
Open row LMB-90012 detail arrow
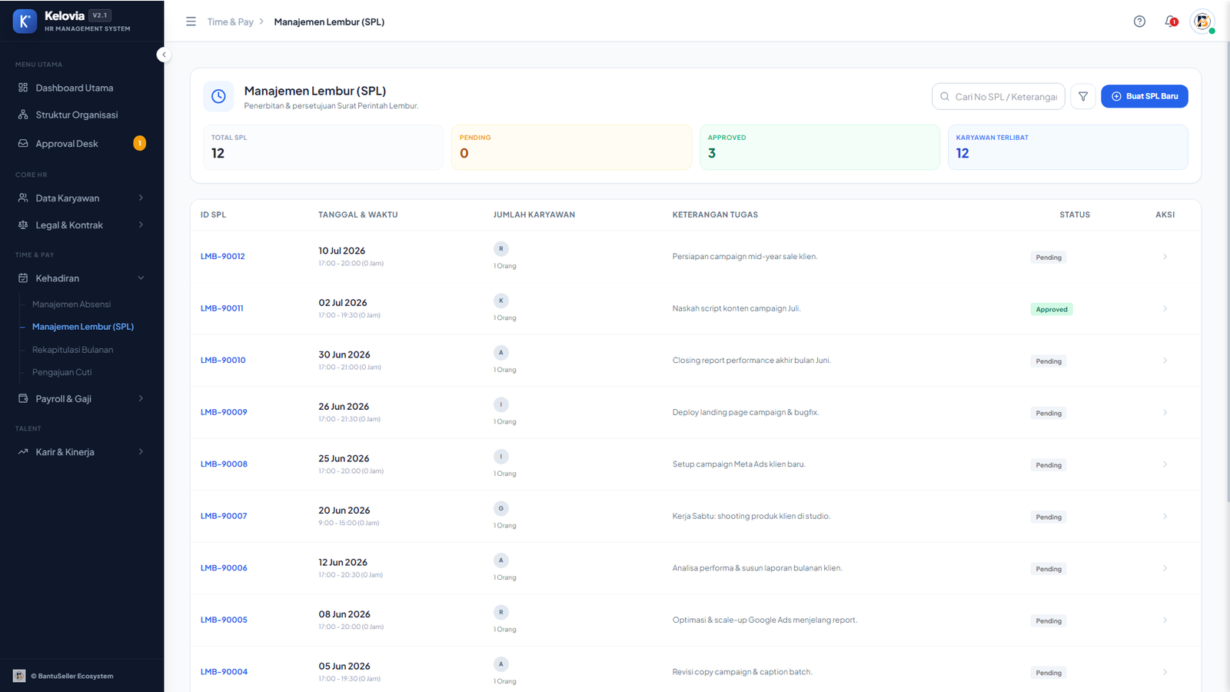click(1165, 257)
